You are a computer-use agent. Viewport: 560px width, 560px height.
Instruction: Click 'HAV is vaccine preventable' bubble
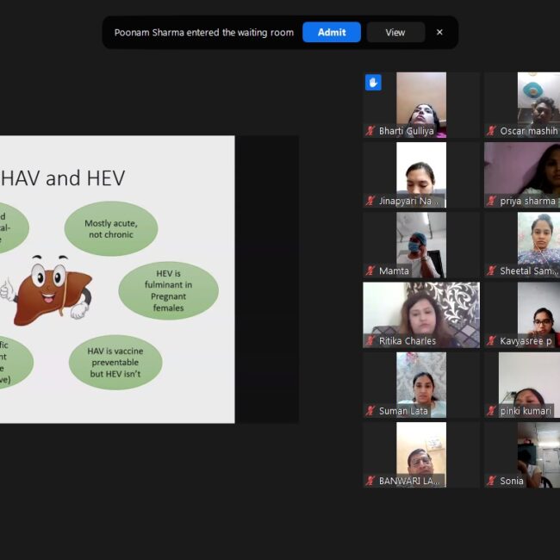(115, 363)
